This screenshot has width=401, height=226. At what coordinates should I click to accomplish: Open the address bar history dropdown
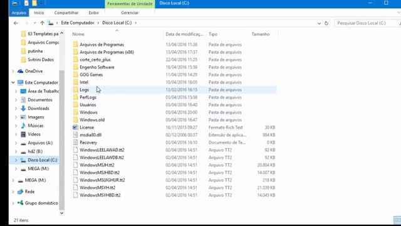coord(319,23)
